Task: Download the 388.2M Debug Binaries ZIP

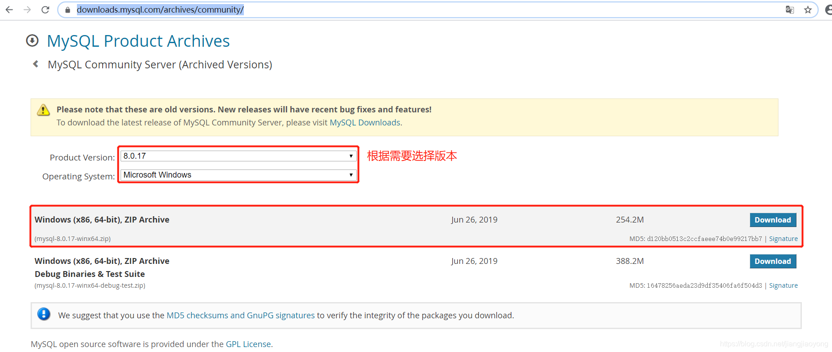Action: tap(773, 261)
